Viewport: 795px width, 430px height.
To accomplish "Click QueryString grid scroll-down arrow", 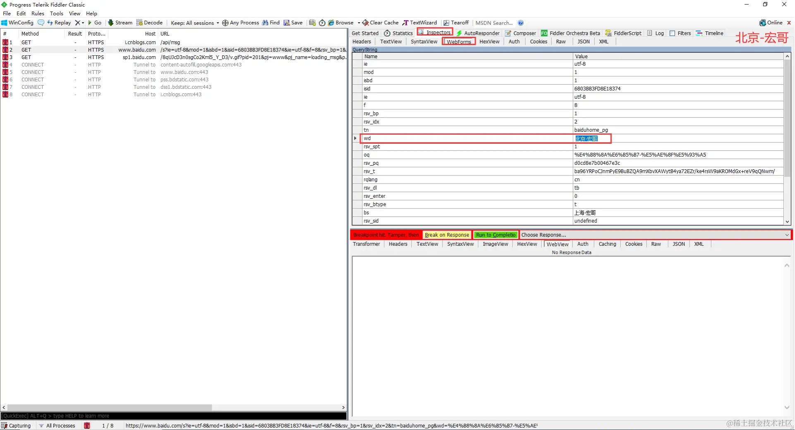I will (x=787, y=221).
